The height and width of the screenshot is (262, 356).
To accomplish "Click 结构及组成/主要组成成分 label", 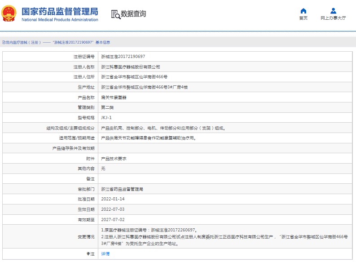I will pos(70,128).
